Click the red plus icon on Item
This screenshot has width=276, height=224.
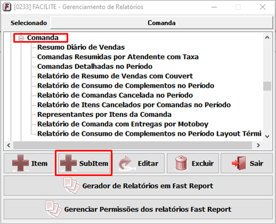click(20, 164)
